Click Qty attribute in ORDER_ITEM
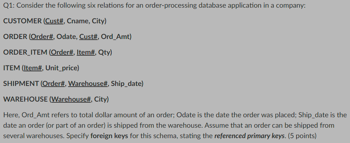This screenshot has height=143, width=350. tap(104, 53)
